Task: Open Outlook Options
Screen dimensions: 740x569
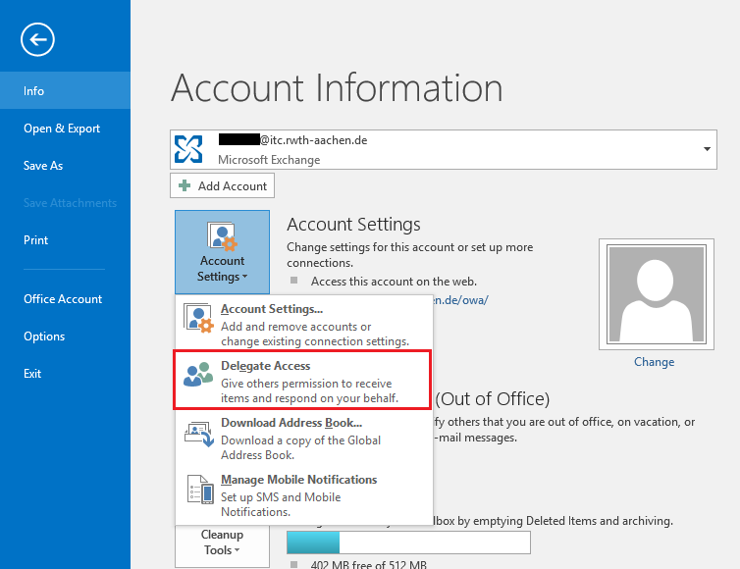Action: [44, 336]
